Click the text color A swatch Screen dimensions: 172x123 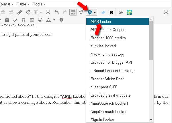(48, 20)
